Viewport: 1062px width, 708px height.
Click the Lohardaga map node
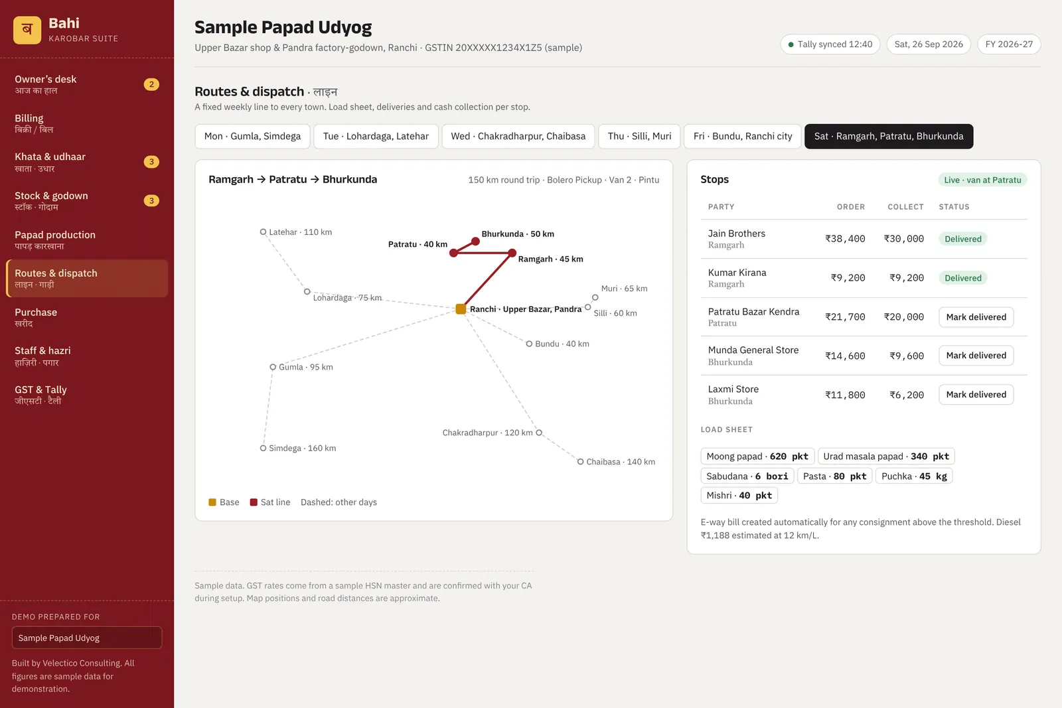(x=307, y=291)
